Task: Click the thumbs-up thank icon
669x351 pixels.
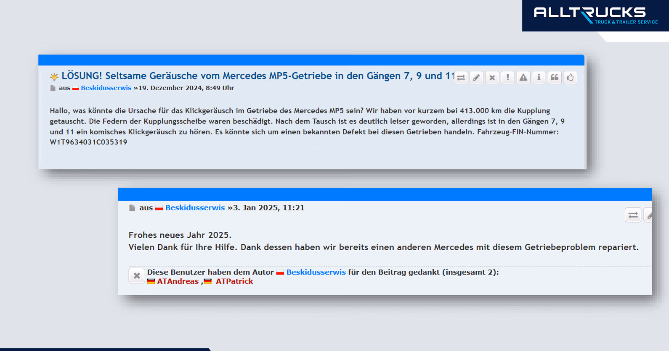Action: pos(570,78)
